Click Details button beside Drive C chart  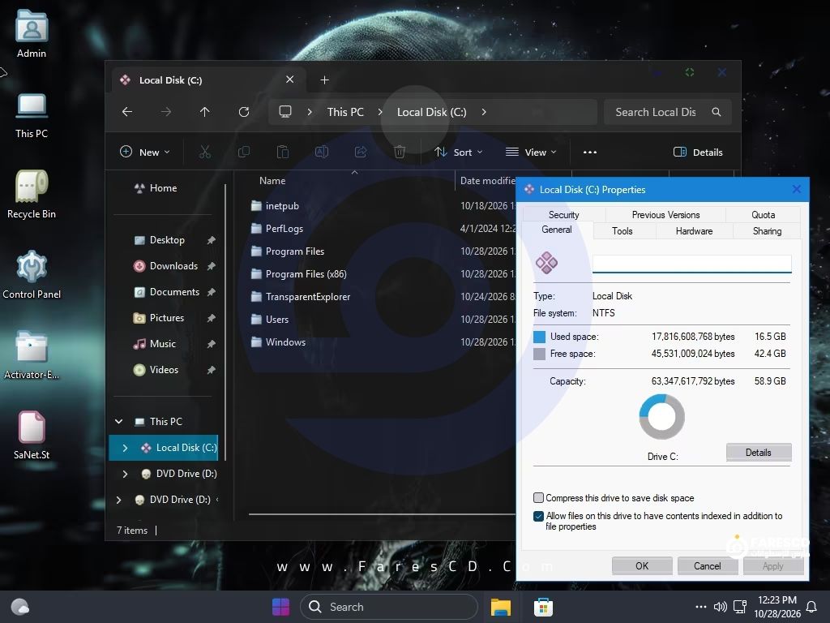759,453
